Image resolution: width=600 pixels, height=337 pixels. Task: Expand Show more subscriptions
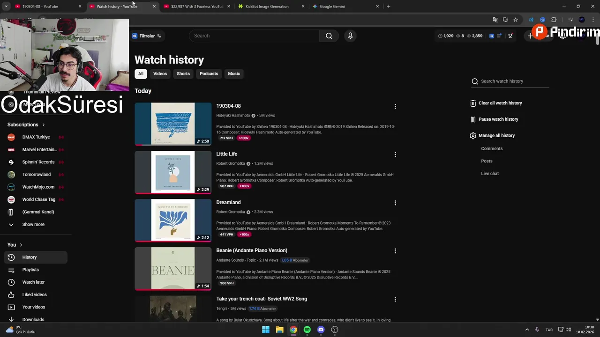[x=33, y=225]
